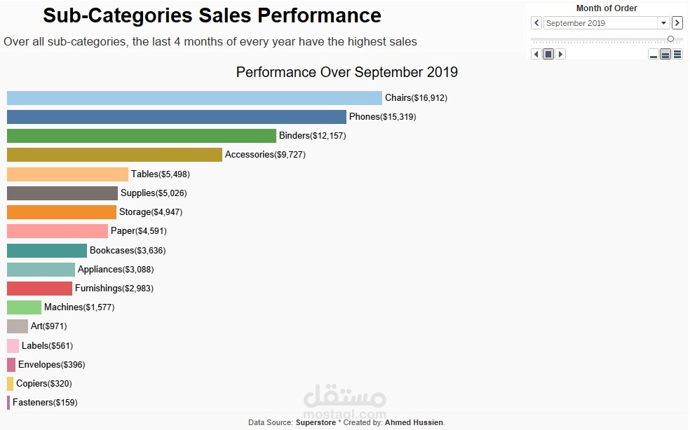Screen dimensions: 690x430
Task: Open the Month of Order dropdown
Action: coord(662,22)
